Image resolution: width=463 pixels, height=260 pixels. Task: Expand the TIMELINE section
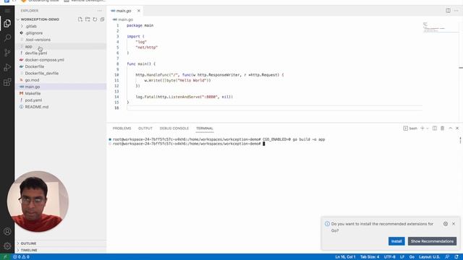coord(61,251)
